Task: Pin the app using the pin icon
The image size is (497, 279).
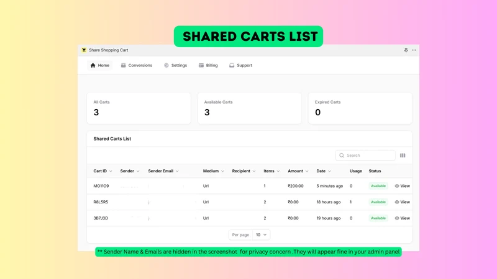Action: 406,50
